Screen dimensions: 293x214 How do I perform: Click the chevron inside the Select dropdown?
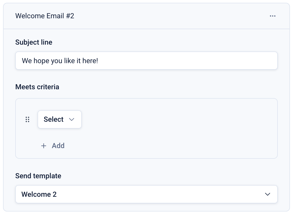click(72, 119)
